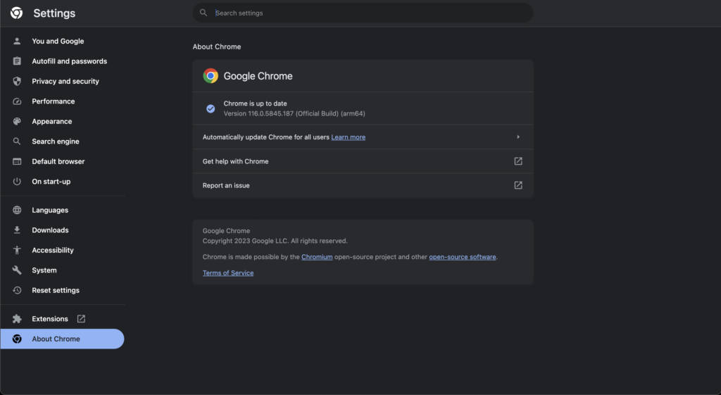Focus the Search settings field

363,13
